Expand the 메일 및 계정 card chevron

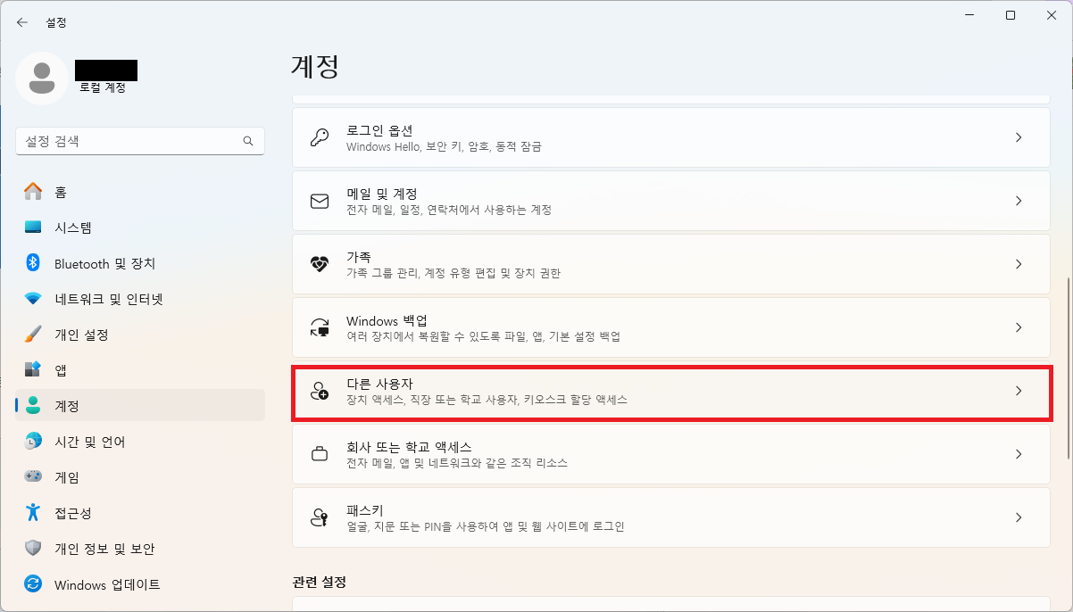(1019, 200)
